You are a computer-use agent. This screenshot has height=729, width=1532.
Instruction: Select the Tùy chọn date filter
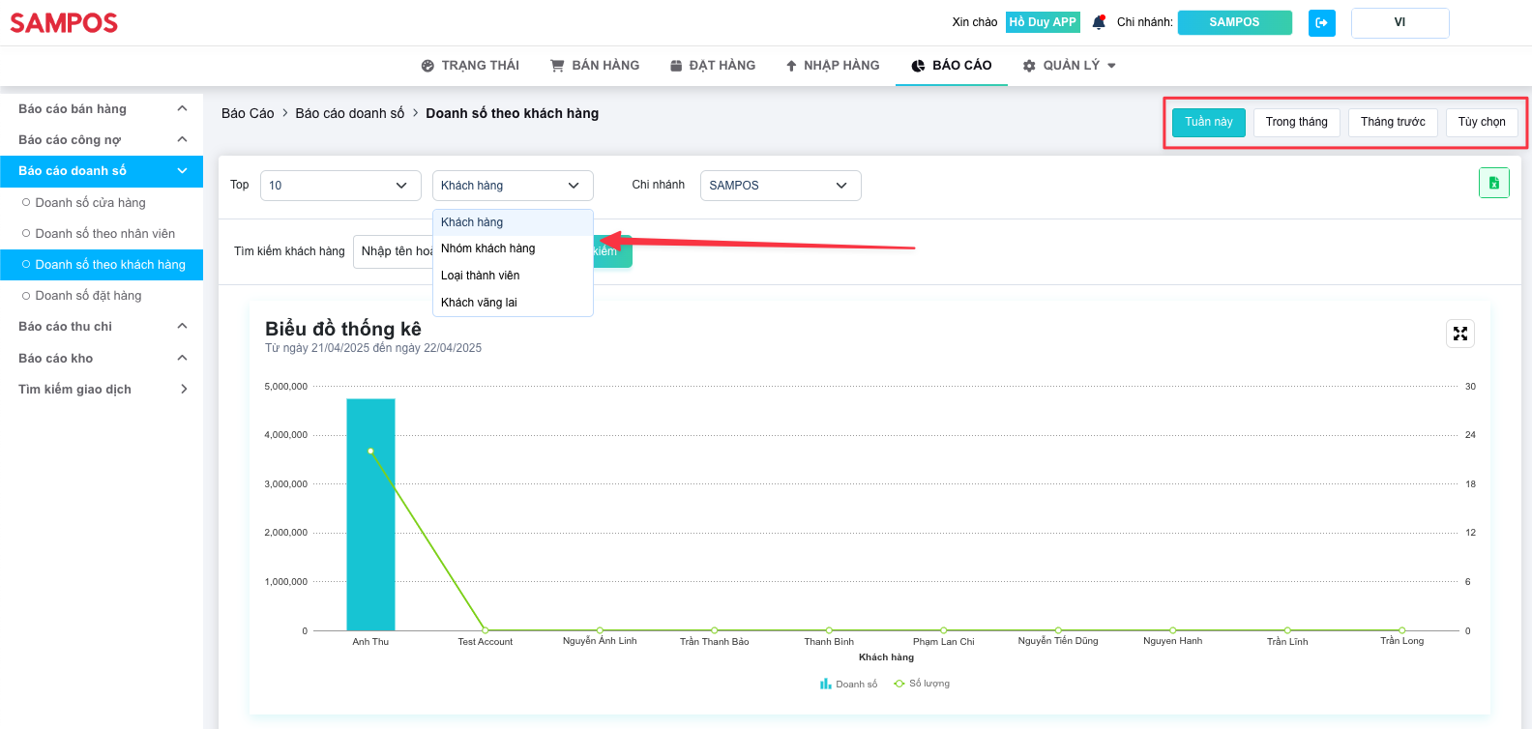coord(1482,122)
